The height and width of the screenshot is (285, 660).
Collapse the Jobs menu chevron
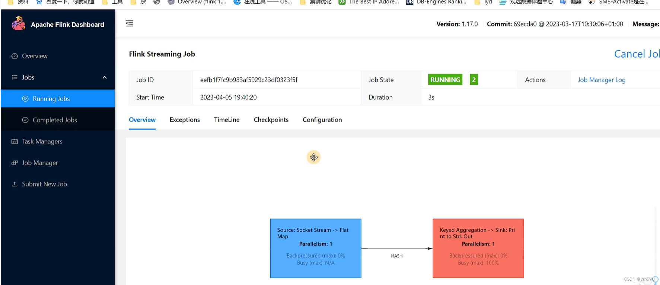click(x=105, y=77)
